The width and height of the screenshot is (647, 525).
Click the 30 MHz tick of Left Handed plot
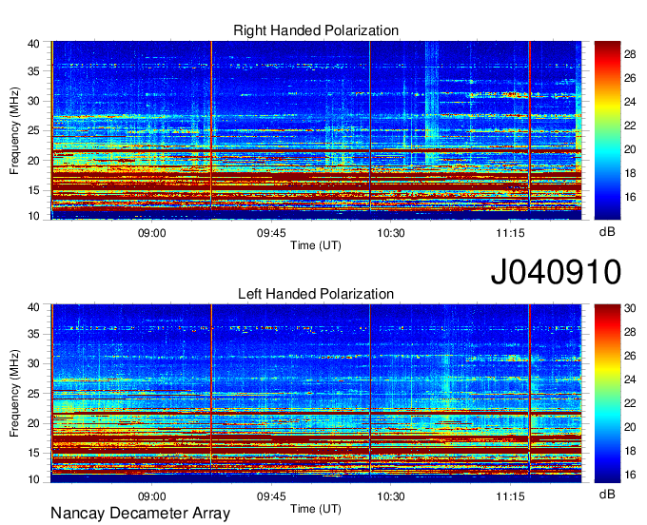pyautogui.click(x=33, y=363)
